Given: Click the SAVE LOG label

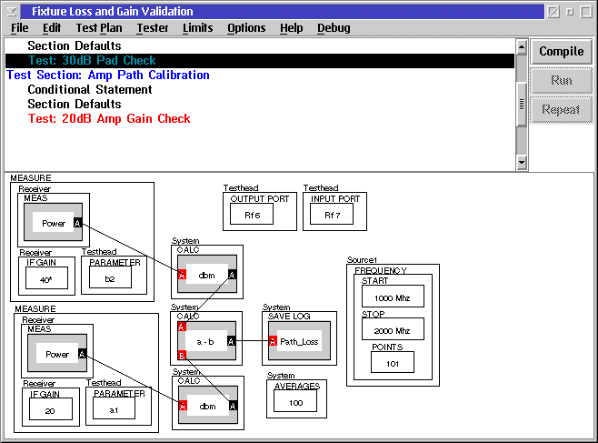Looking at the screenshot, I should (x=289, y=316).
